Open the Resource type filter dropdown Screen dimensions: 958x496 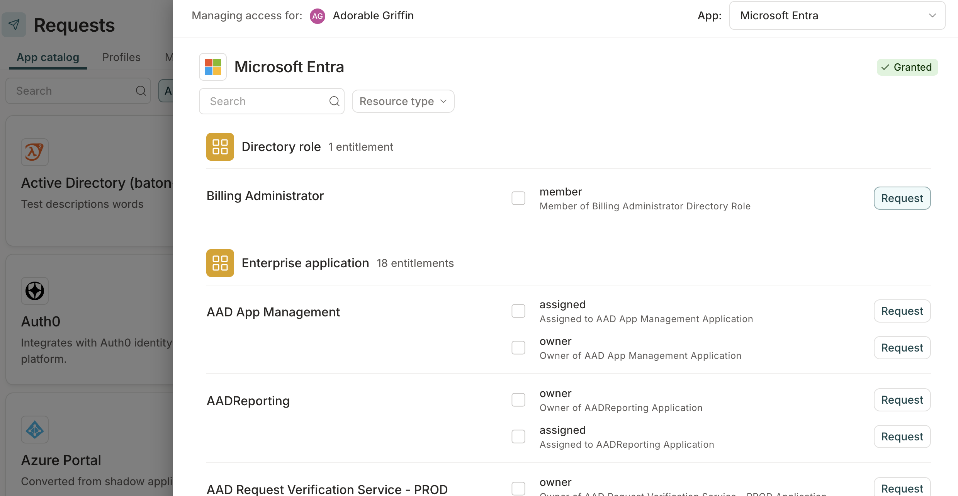pos(403,101)
